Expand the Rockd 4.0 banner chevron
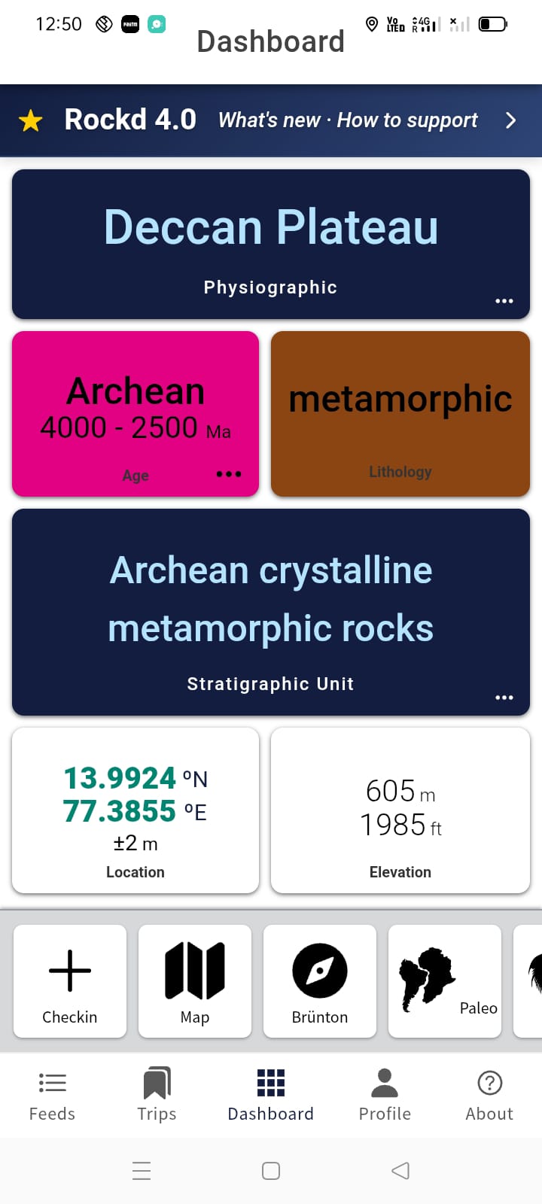Viewport: 542px width, 1204px height. point(510,120)
